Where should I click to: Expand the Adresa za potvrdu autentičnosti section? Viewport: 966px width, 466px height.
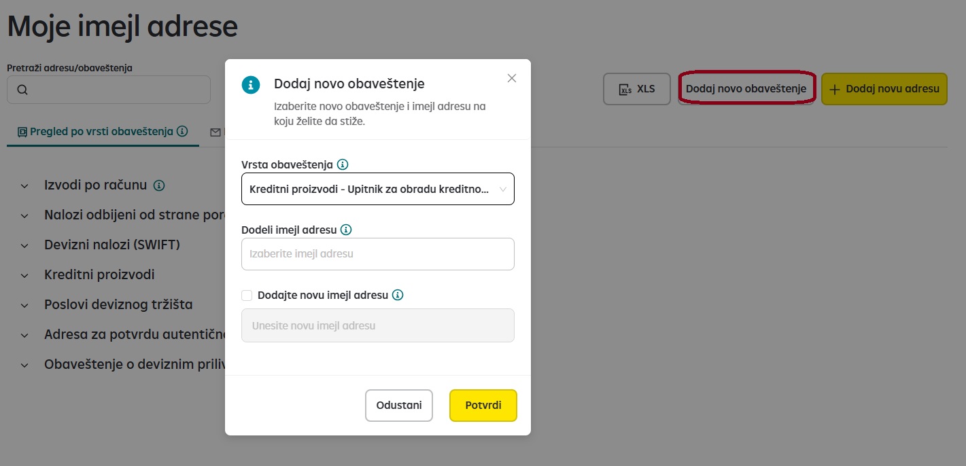25,335
